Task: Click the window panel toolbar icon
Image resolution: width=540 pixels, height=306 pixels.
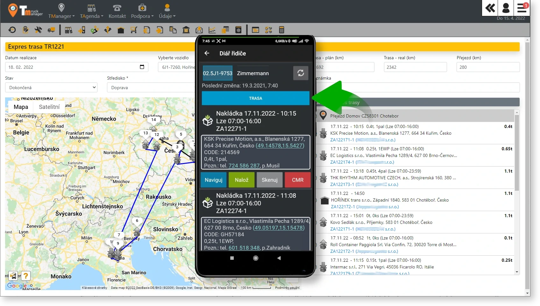Action: 255,30
